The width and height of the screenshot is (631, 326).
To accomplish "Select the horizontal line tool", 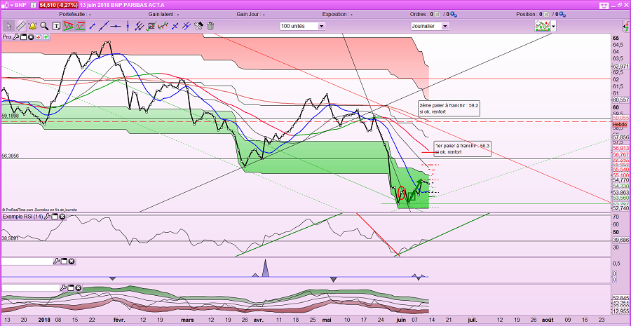I will click(x=116, y=26).
